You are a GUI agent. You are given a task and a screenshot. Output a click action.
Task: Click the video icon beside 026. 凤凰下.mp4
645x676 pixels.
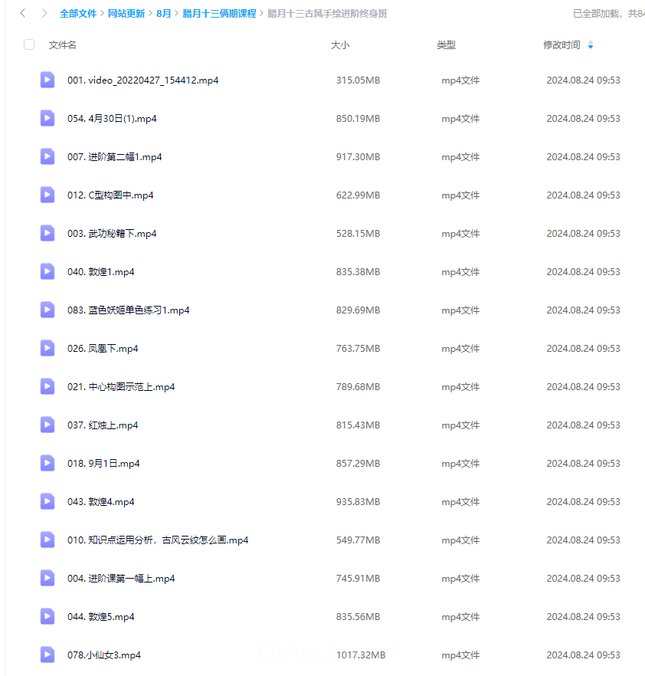pos(47,348)
